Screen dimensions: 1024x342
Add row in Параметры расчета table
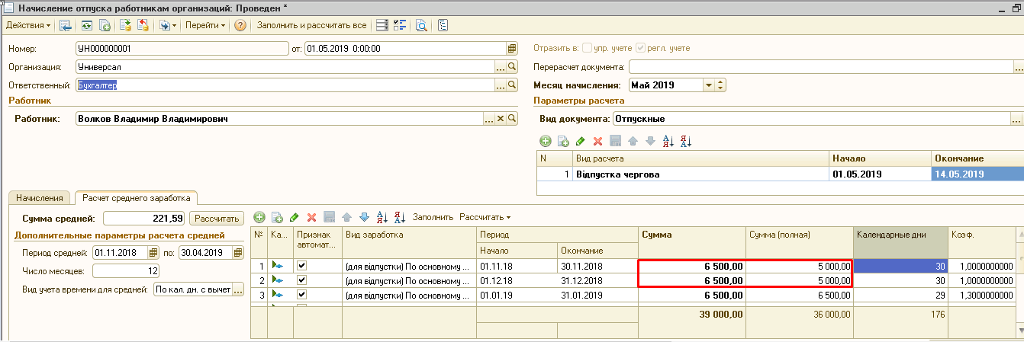tap(545, 141)
